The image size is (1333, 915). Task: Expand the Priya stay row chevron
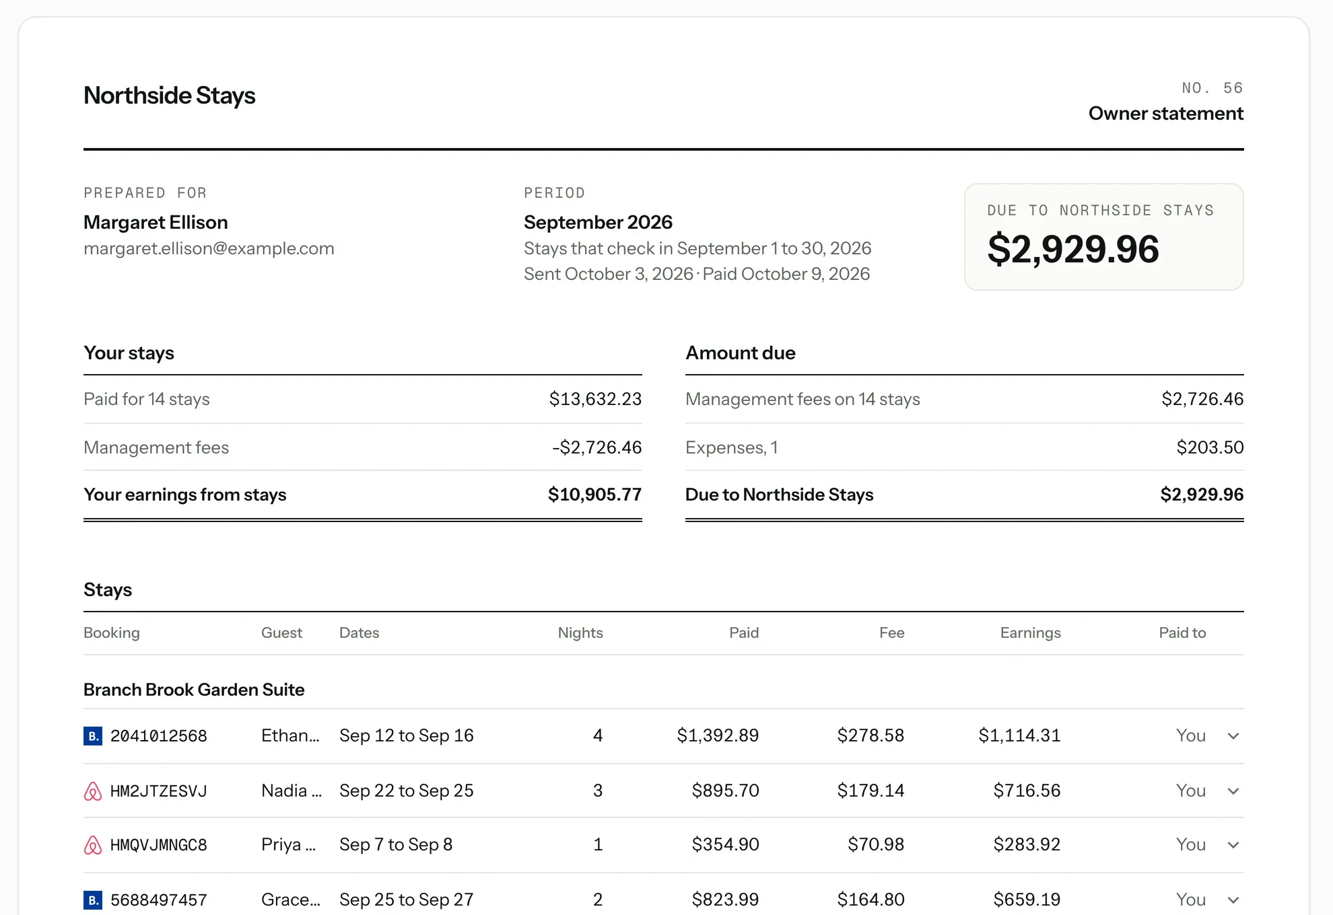(x=1233, y=845)
